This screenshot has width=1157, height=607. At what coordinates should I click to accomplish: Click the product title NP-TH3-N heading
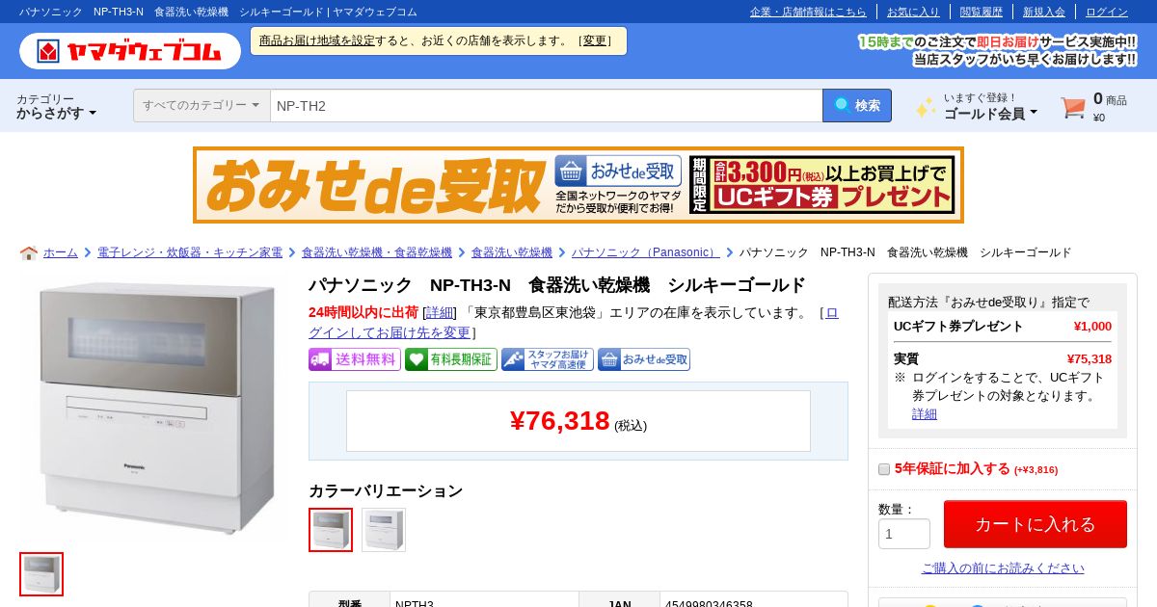point(557,285)
